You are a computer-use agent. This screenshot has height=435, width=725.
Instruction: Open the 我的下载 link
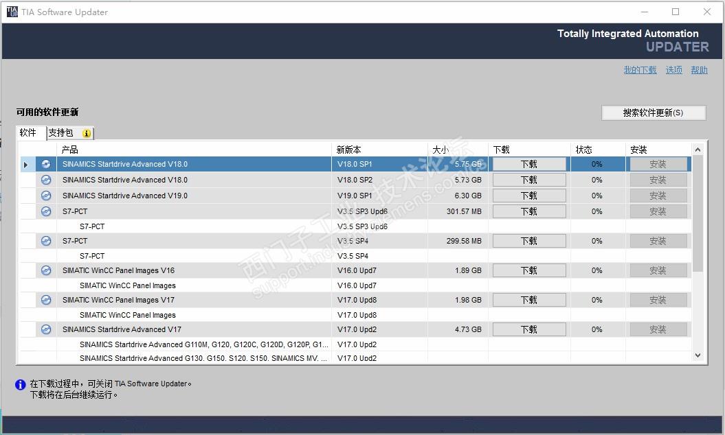pyautogui.click(x=640, y=70)
